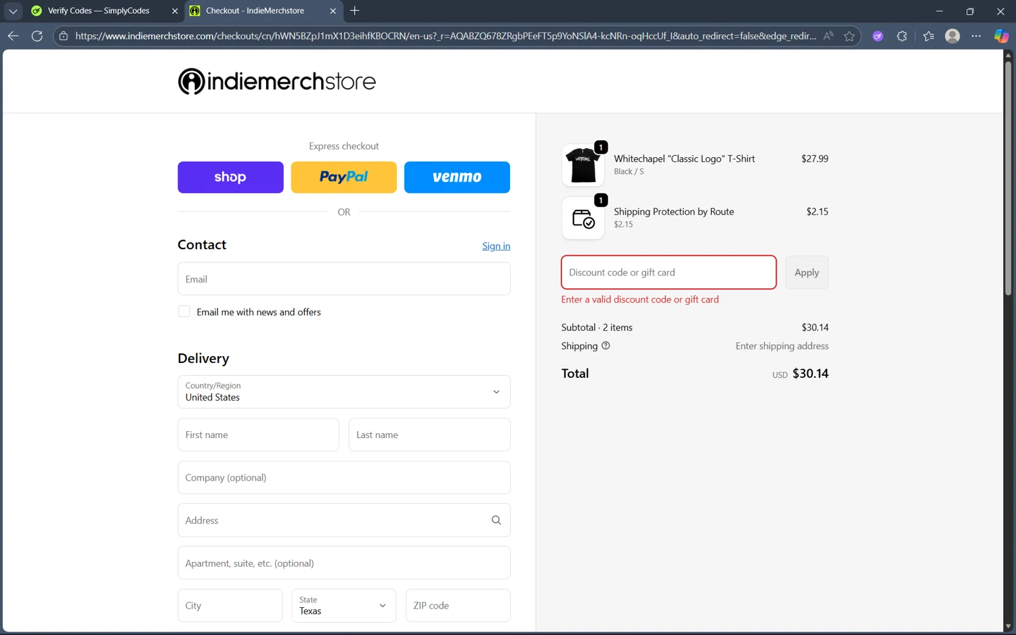
Task: Click the browser back arrow
Action: point(13,36)
